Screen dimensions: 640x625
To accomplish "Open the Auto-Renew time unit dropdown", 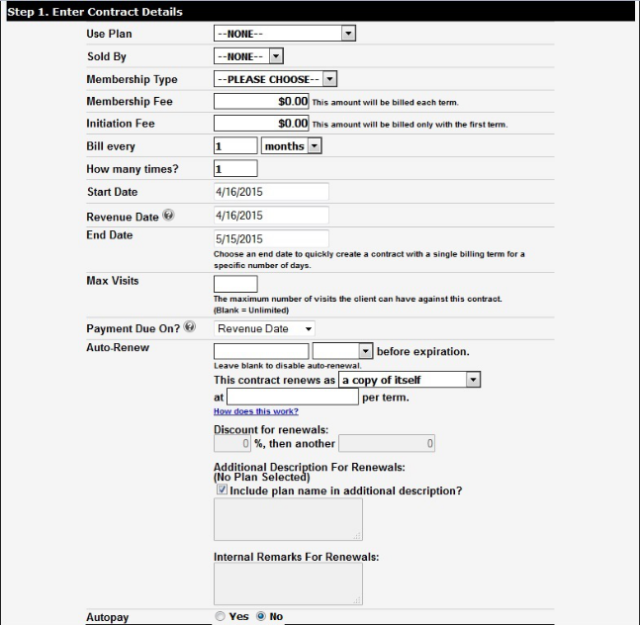I will (342, 351).
